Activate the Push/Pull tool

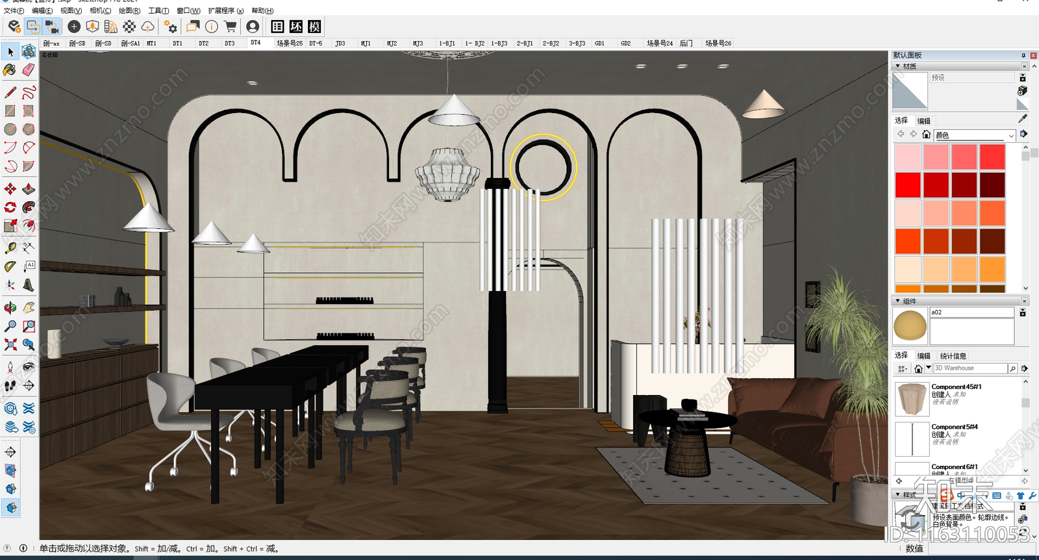coord(29,189)
